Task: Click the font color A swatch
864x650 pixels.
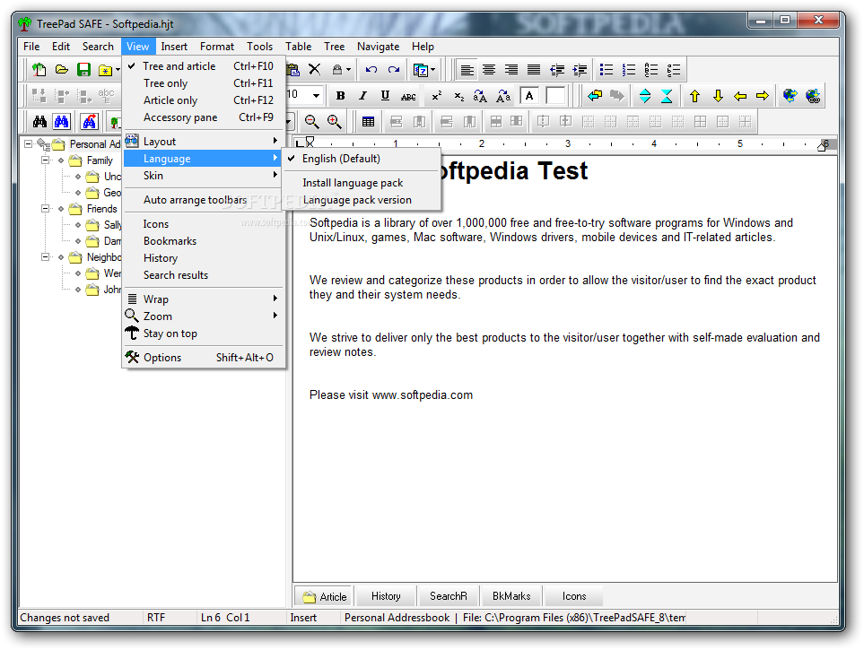Action: tap(529, 96)
